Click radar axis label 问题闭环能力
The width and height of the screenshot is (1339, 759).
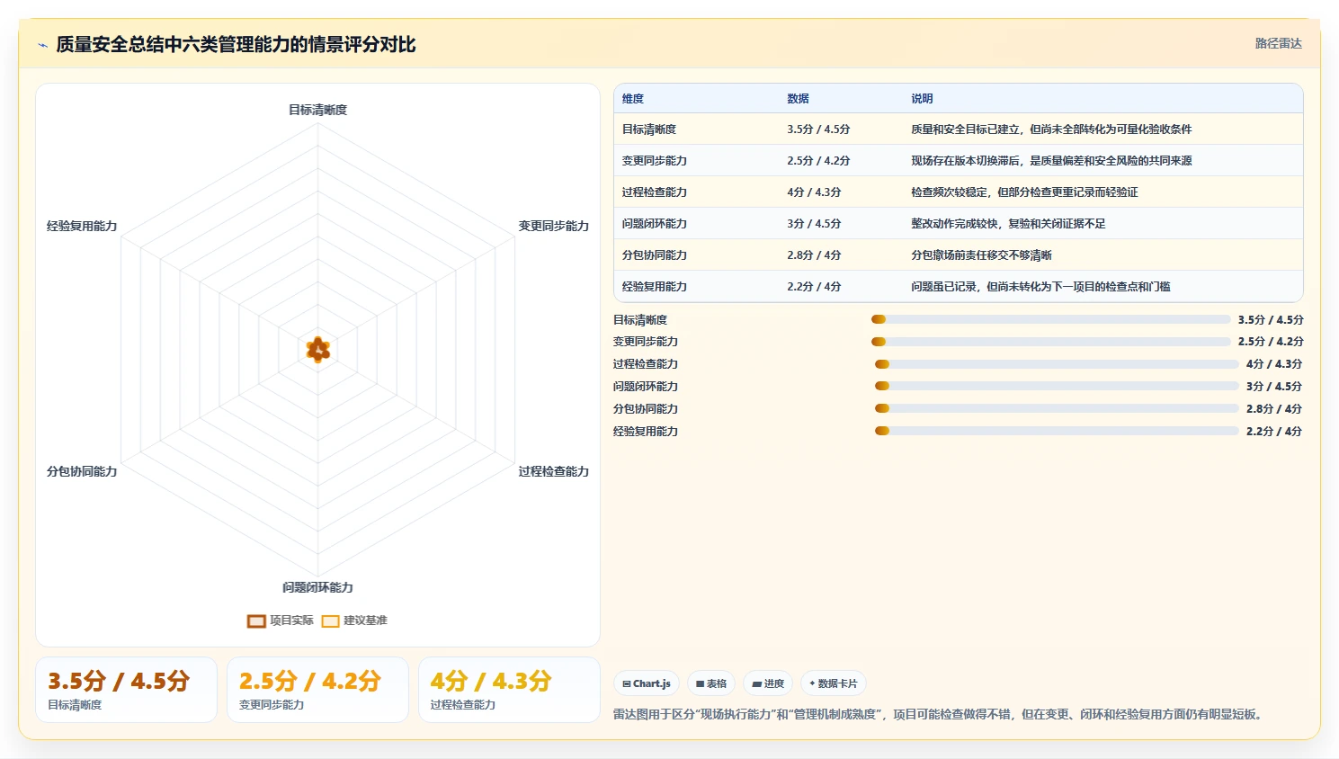[x=317, y=587]
